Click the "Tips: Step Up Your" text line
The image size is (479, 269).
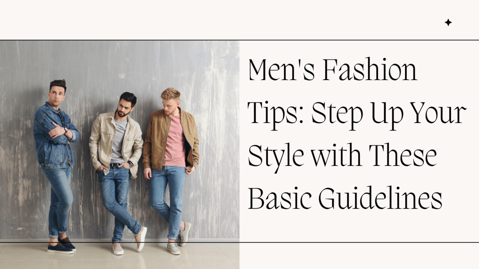click(x=357, y=113)
